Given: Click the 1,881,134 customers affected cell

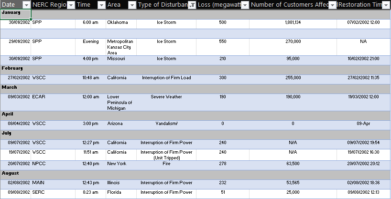Looking at the screenshot, I should [x=293, y=24].
